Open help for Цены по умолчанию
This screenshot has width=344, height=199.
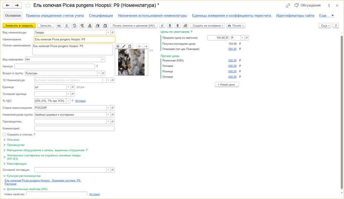(x=191, y=32)
